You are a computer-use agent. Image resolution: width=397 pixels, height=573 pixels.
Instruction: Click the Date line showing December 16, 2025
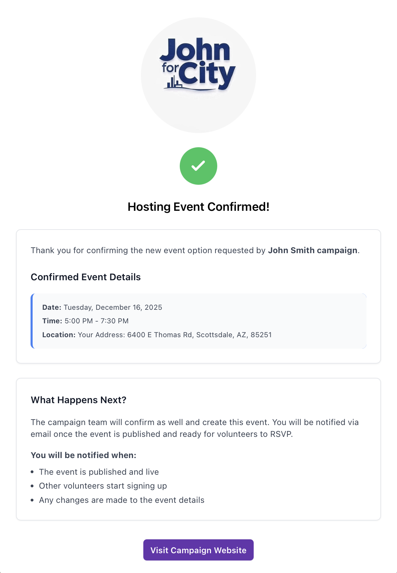pos(102,307)
